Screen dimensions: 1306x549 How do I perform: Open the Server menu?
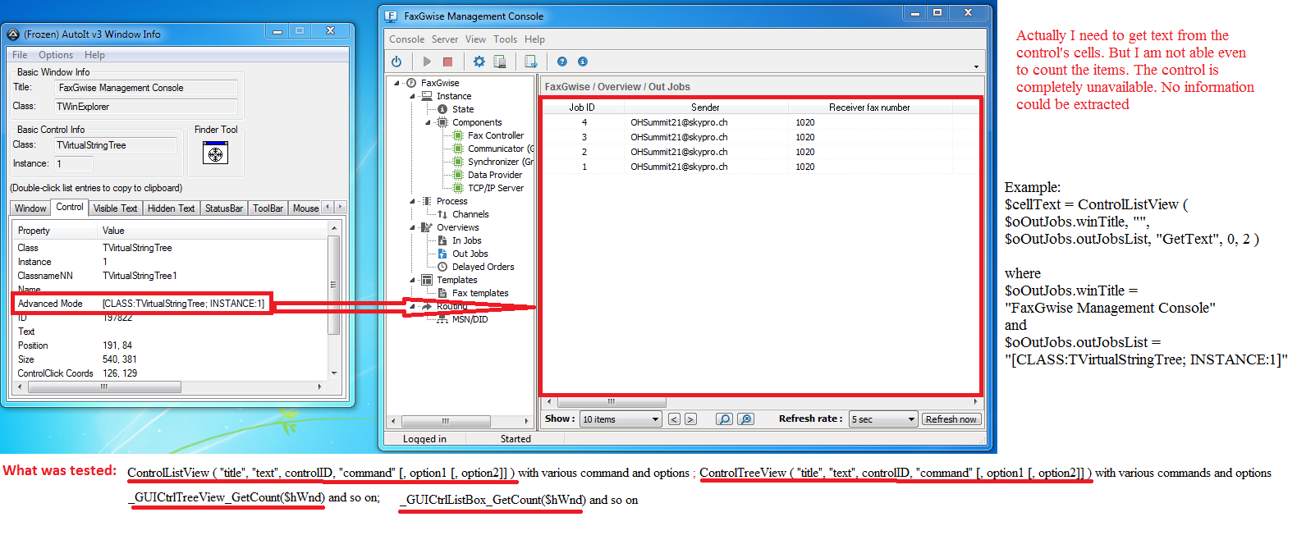pos(445,39)
